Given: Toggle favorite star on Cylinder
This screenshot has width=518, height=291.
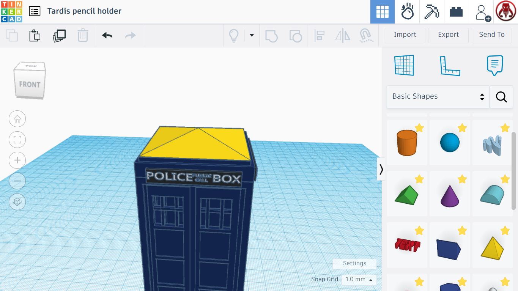Looking at the screenshot, I should (419, 128).
